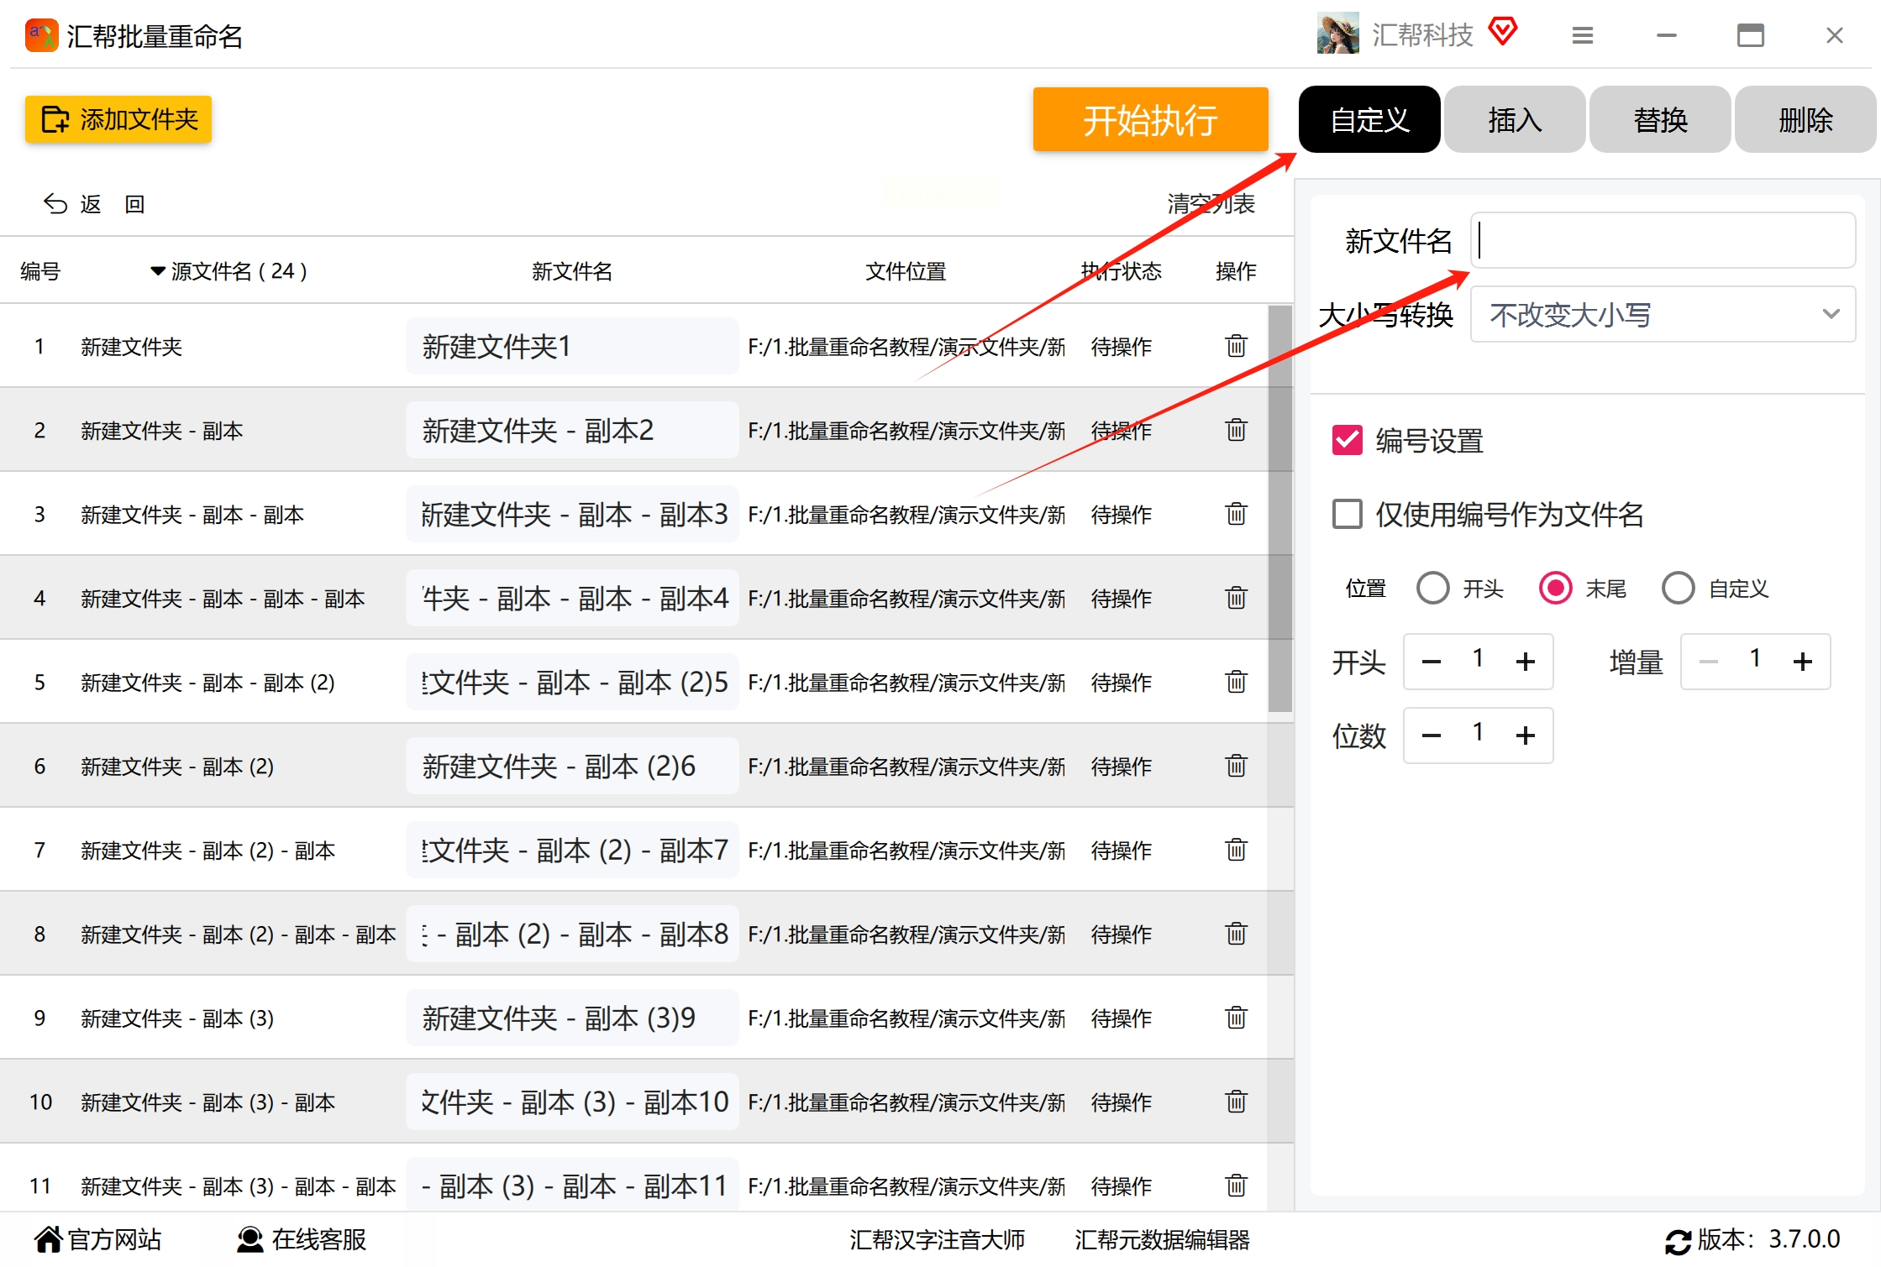
Task: Select the 开头 position radio button
Action: click(1432, 588)
